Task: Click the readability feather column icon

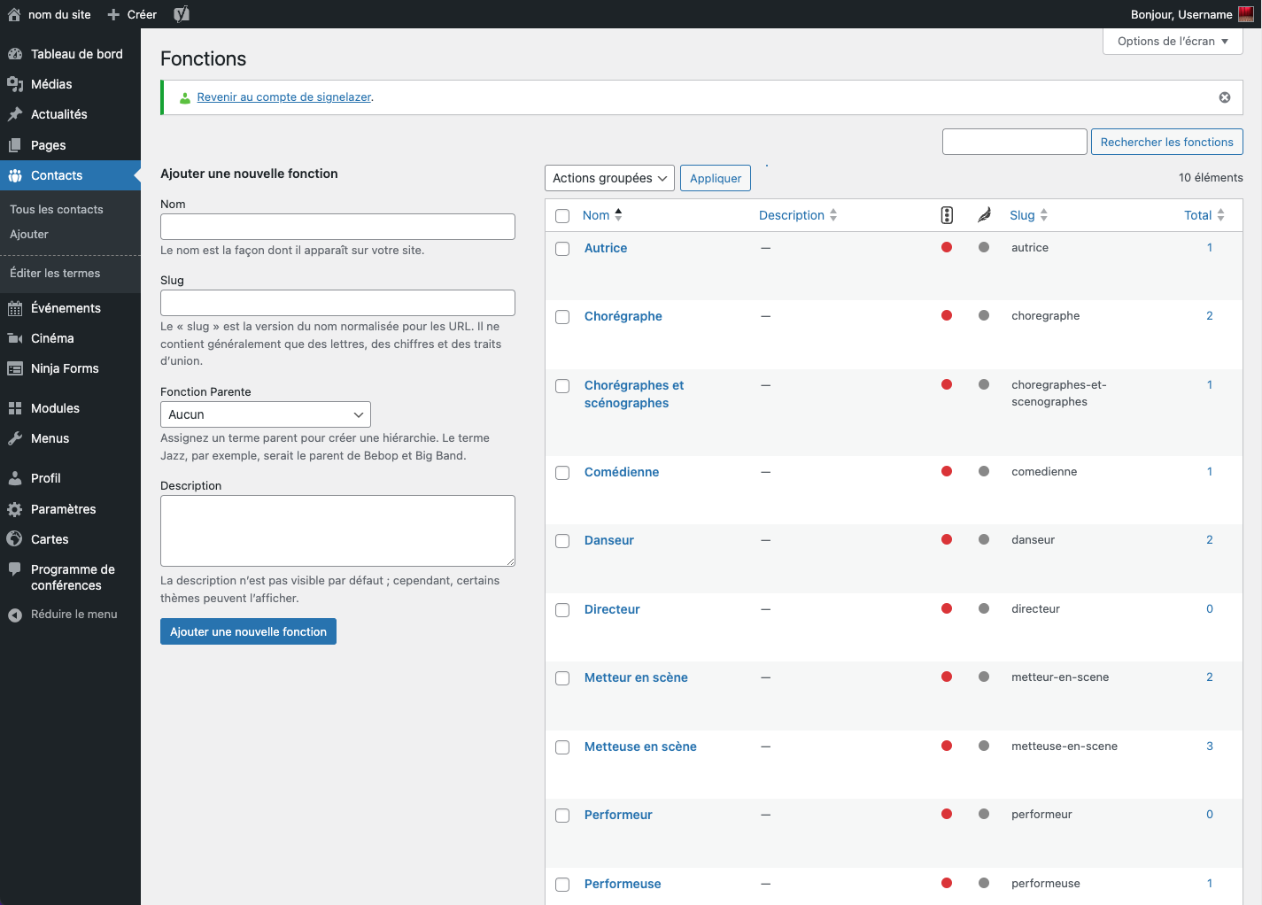Action: (x=984, y=215)
